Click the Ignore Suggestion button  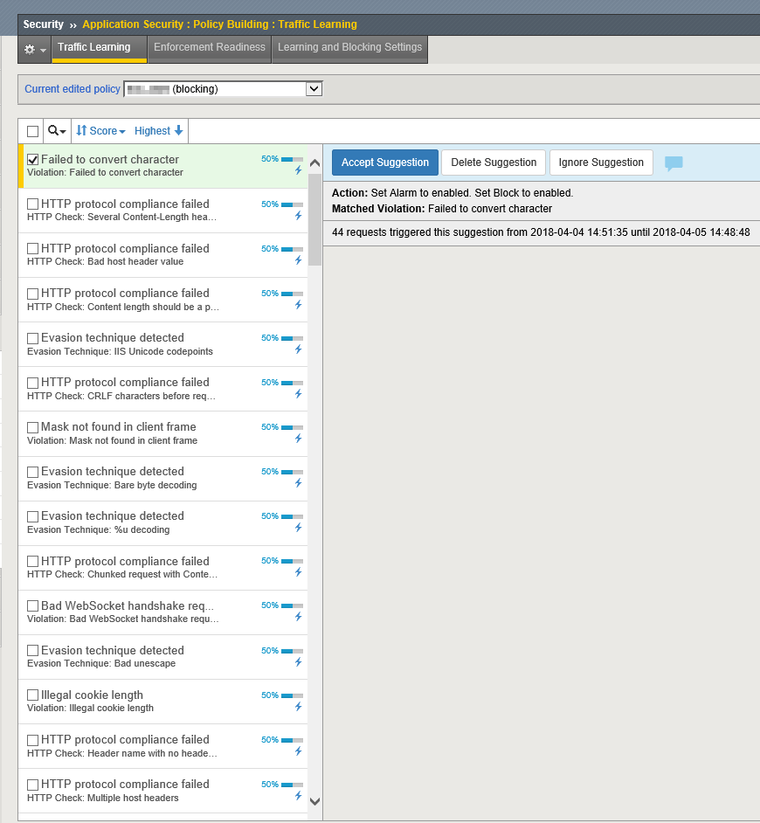point(601,163)
